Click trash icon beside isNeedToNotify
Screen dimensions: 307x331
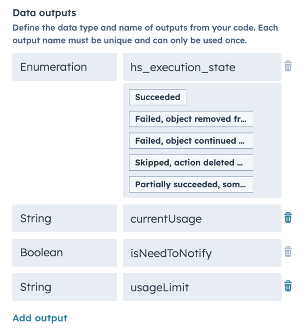tap(288, 252)
